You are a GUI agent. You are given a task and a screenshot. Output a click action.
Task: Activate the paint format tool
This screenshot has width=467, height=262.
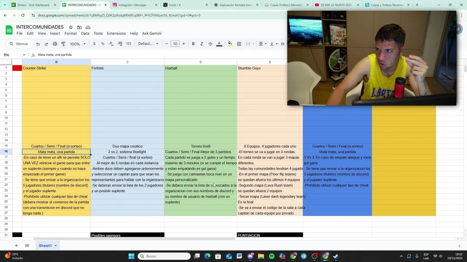click(63, 44)
